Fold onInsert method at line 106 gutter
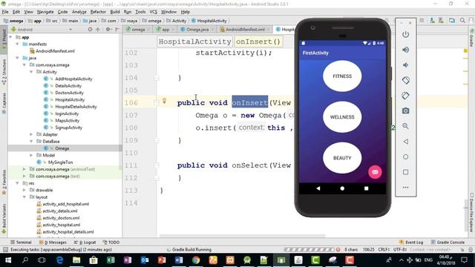 pyautogui.click(x=157, y=102)
